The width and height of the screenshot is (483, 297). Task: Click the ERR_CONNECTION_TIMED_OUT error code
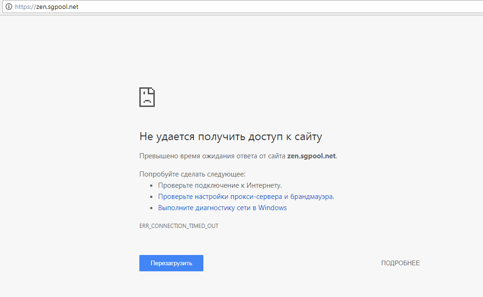tap(179, 226)
